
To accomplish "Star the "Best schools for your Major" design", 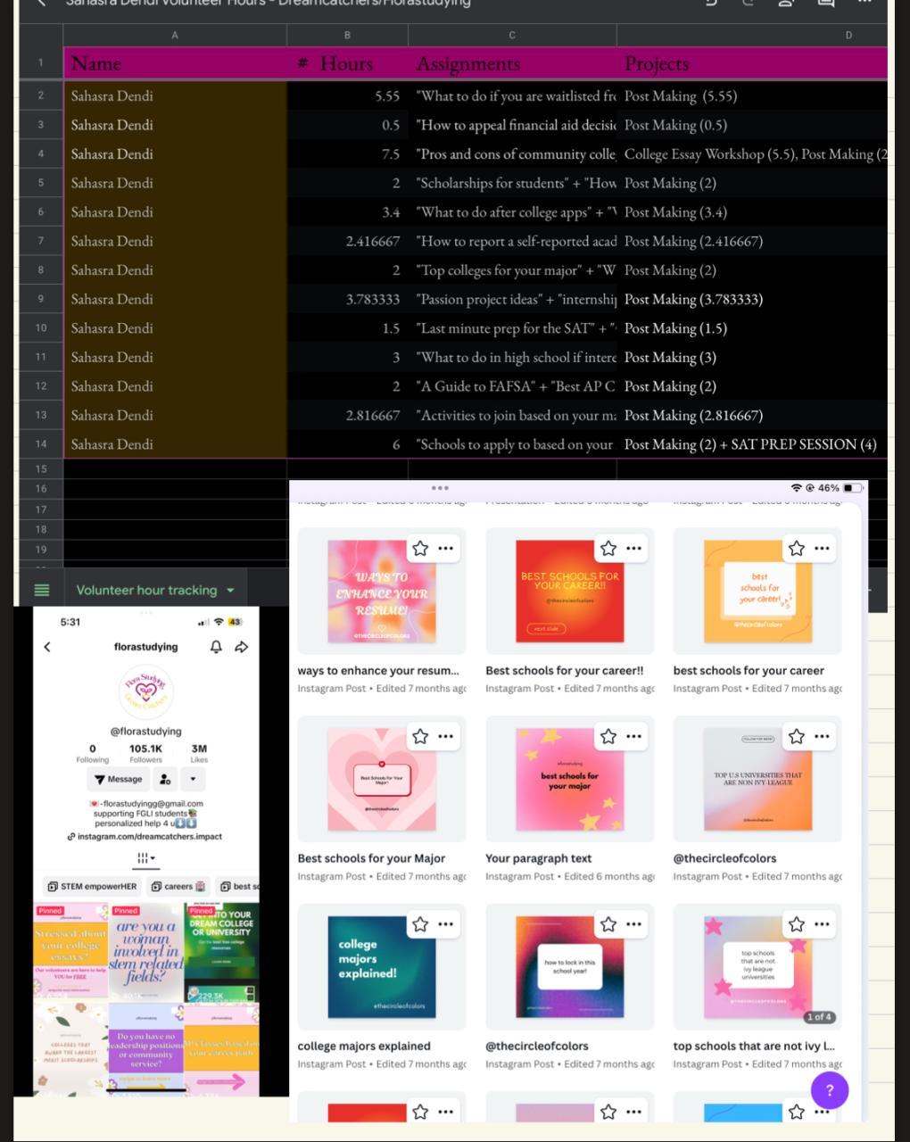I will (420, 736).
